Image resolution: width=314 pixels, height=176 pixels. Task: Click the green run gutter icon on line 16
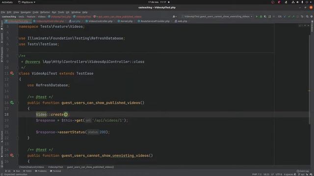click(x=12, y=103)
